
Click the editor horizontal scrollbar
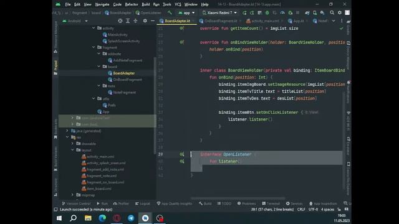[238, 198]
